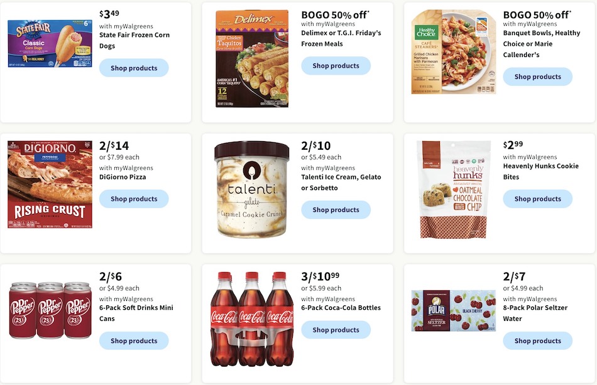Select the Coca-Cola bottles product image
Viewport: 597px width, 385px height.
(251, 320)
